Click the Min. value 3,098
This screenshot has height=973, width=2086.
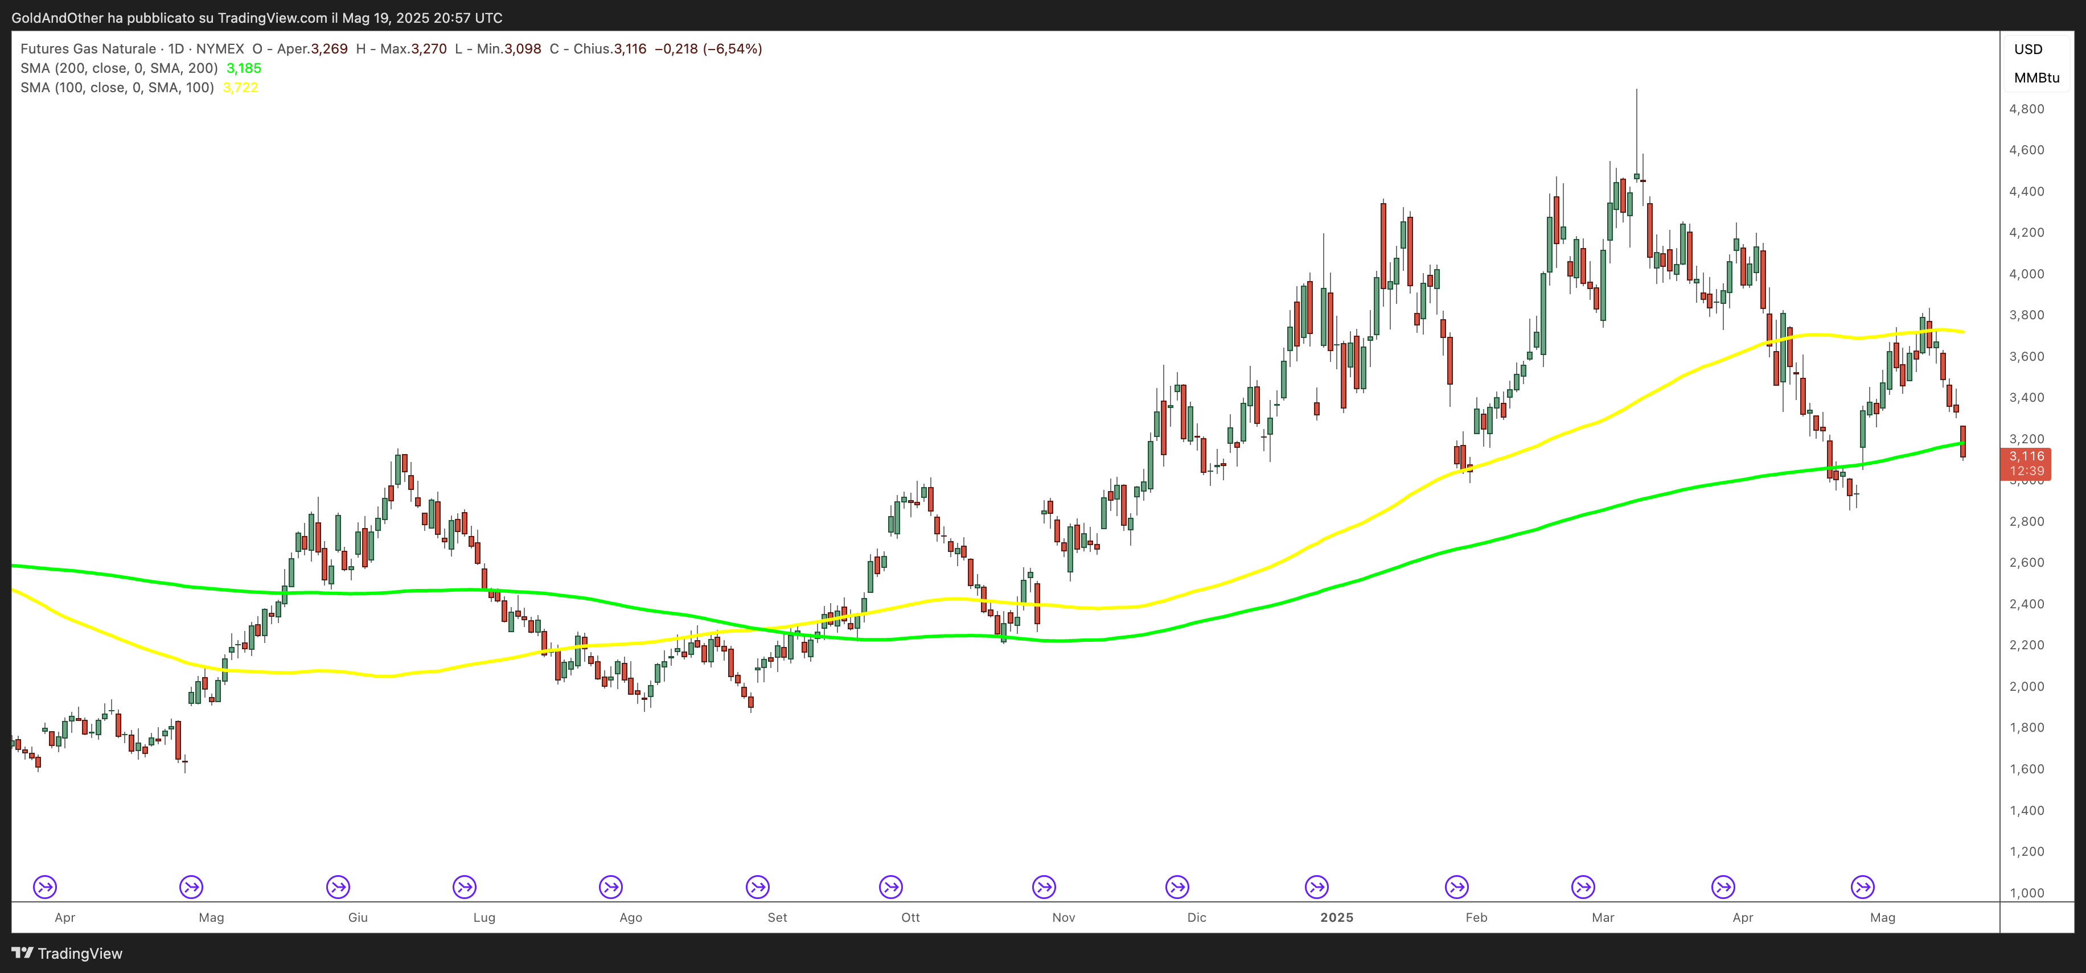[x=523, y=48]
